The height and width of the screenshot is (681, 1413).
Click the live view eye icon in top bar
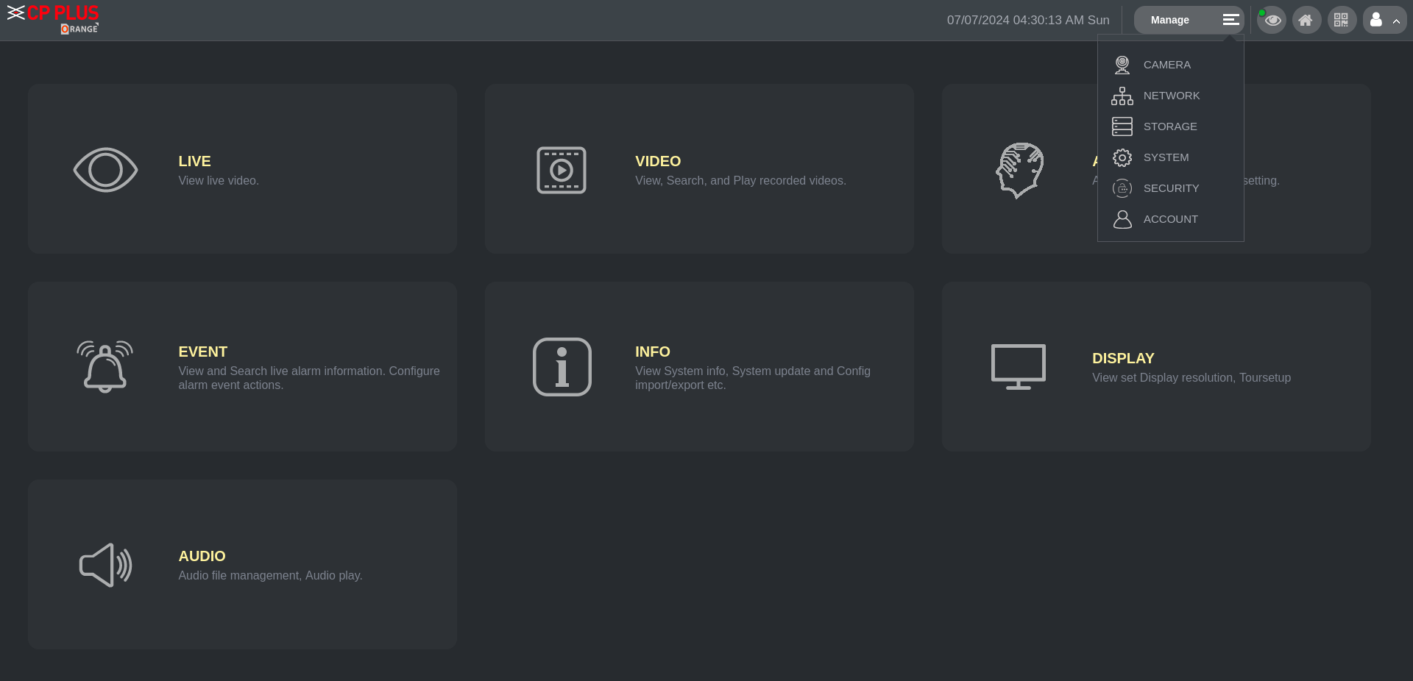coord(1272,20)
